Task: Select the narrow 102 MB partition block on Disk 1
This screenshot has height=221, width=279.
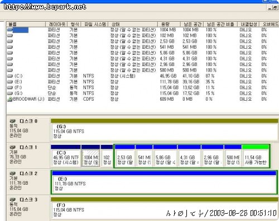Action: [107, 156]
